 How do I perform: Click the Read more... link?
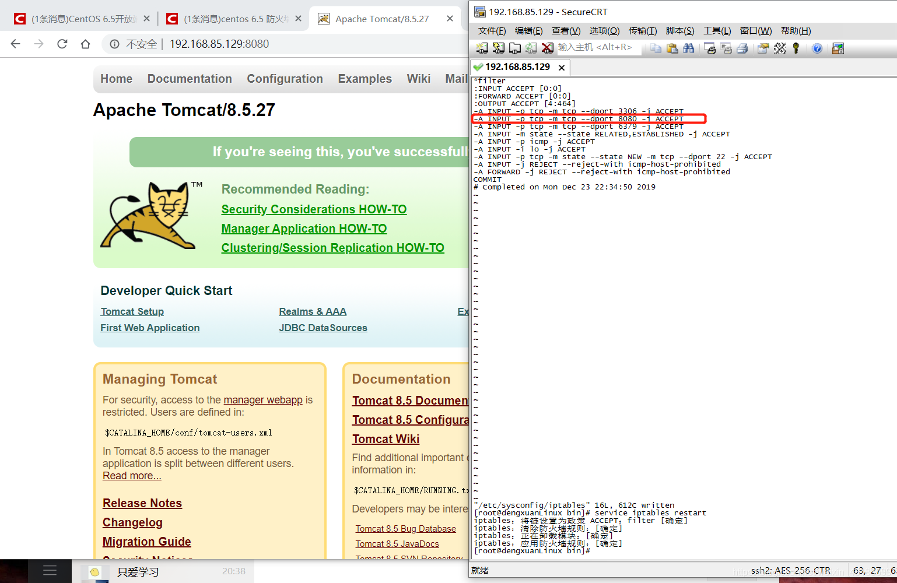[132, 476]
